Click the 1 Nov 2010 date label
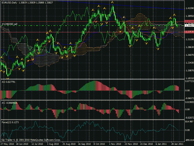Screen dimensions: 194x146 point(115,144)
